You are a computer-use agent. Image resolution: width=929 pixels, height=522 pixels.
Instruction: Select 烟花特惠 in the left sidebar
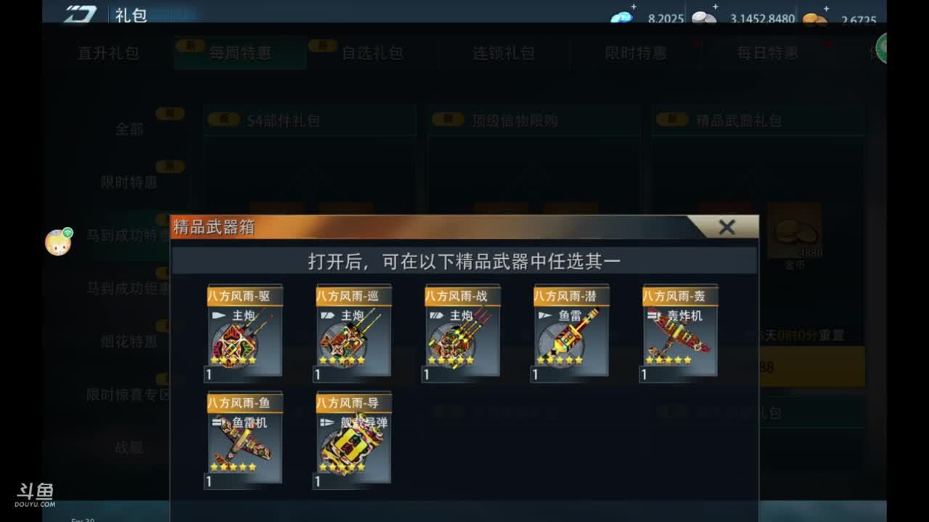coord(129,341)
